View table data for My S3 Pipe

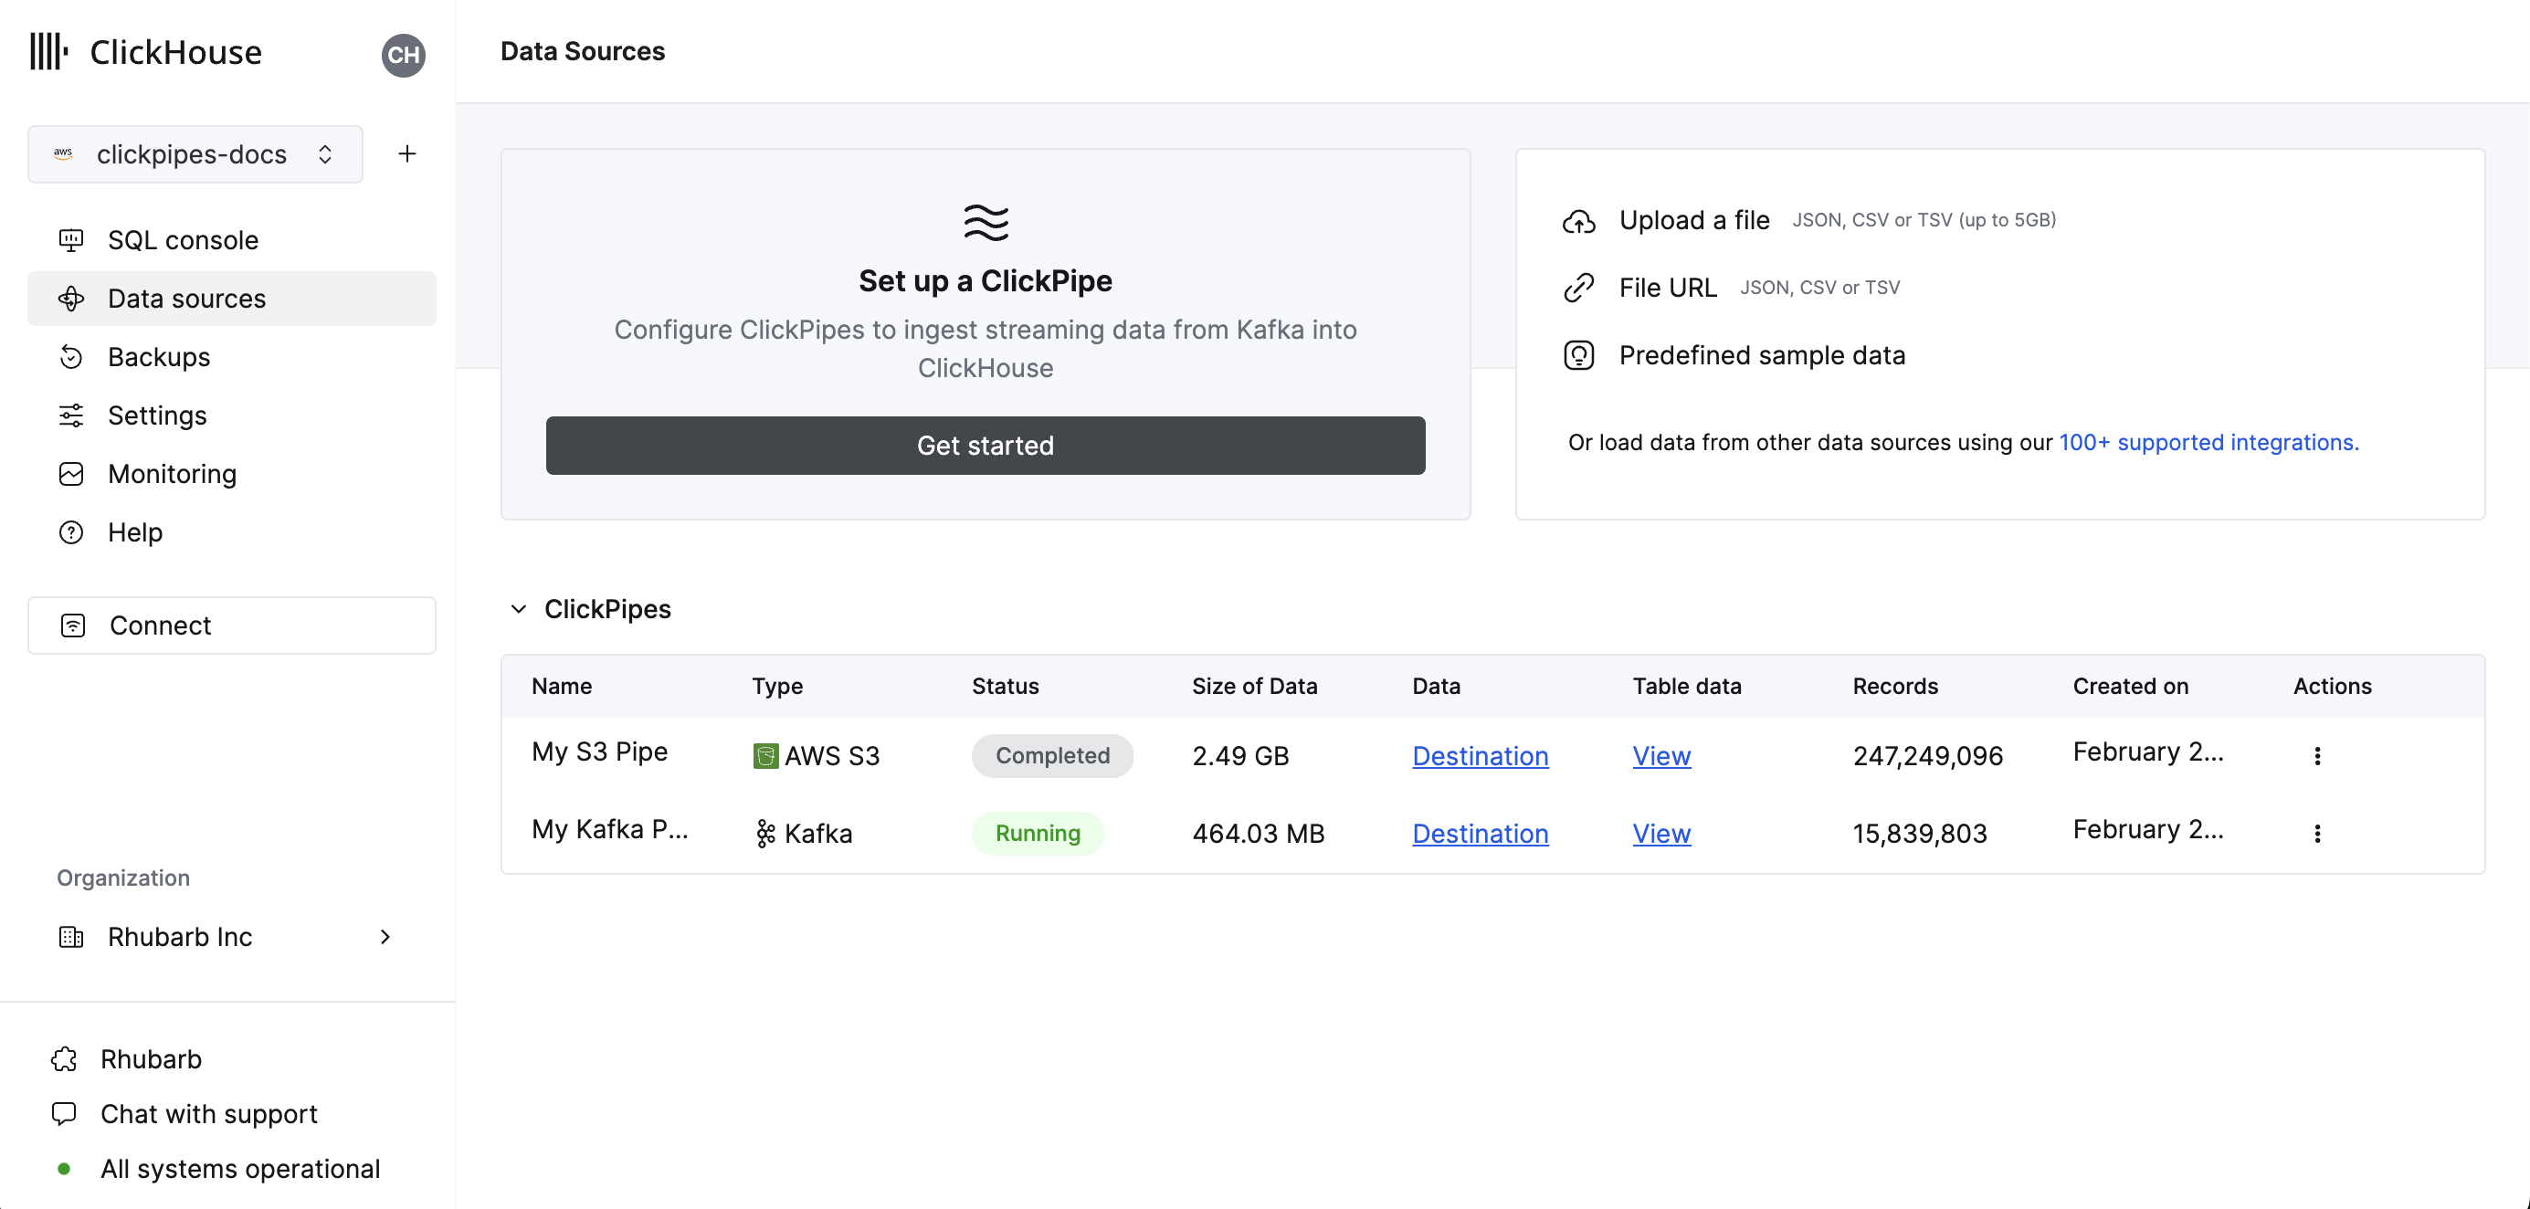(1662, 754)
